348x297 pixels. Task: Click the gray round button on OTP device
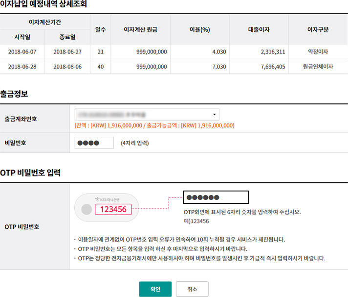[x=86, y=210]
